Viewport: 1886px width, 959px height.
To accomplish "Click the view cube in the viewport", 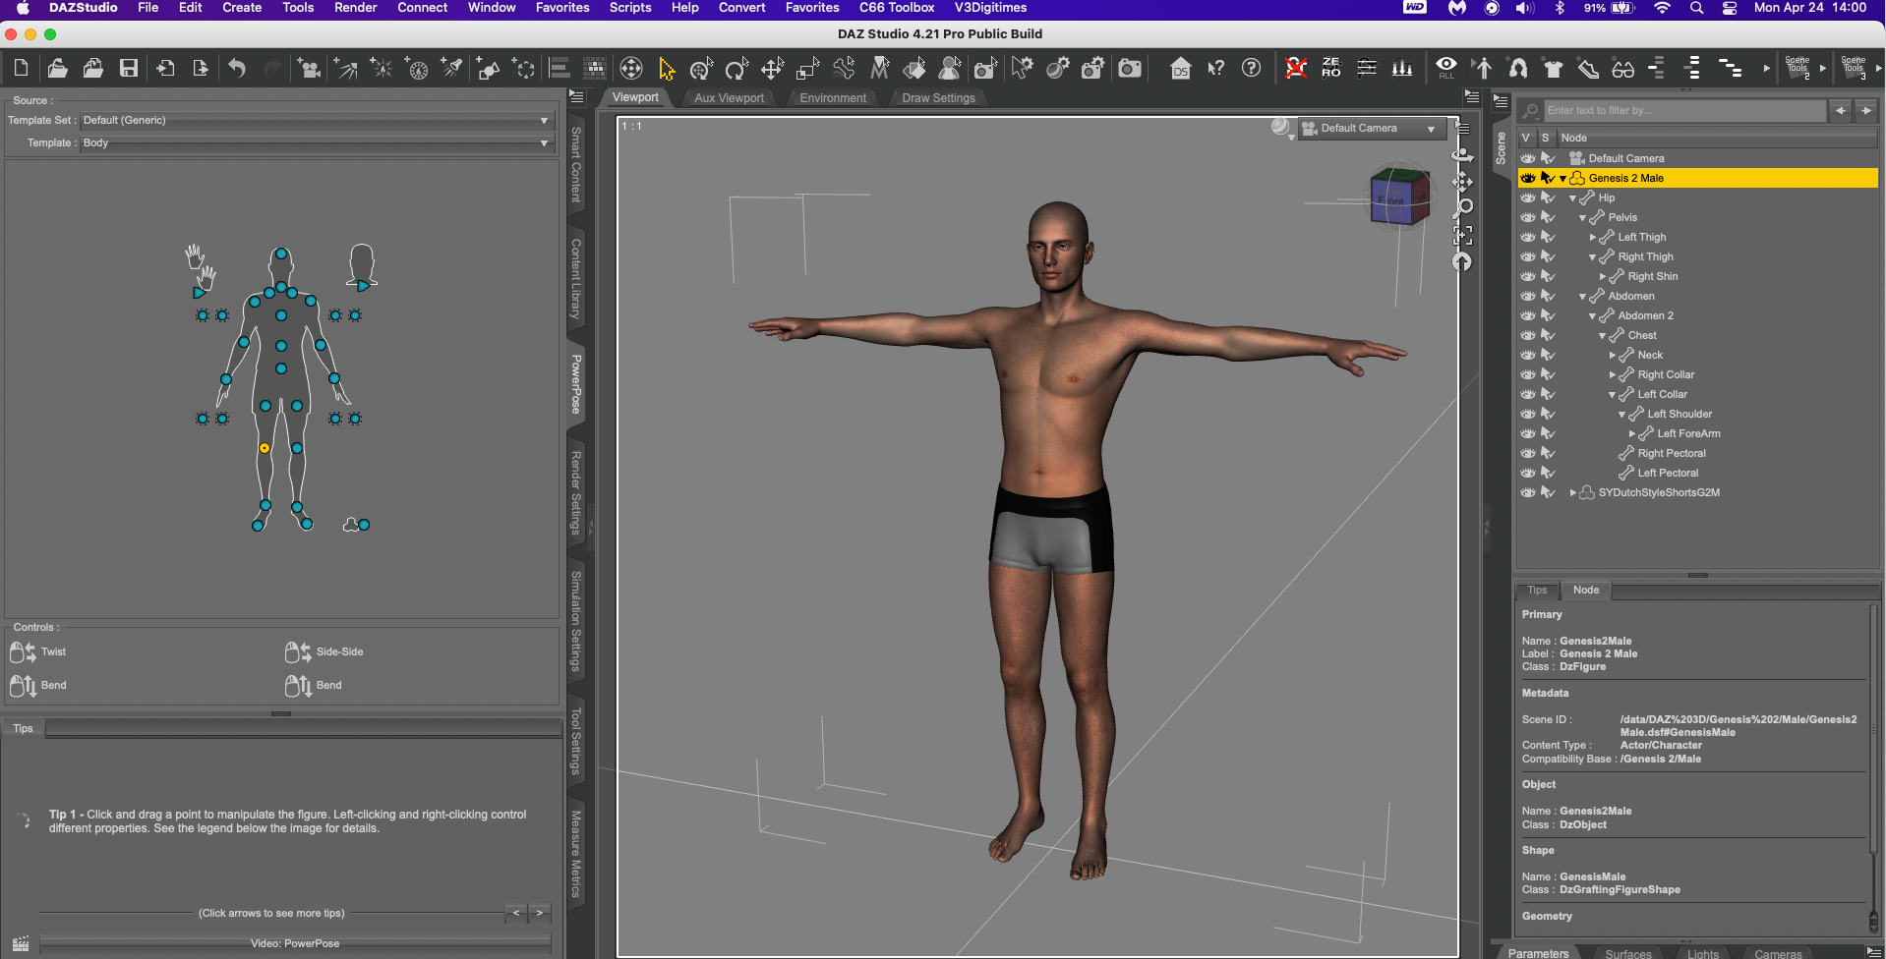I will point(1399,196).
